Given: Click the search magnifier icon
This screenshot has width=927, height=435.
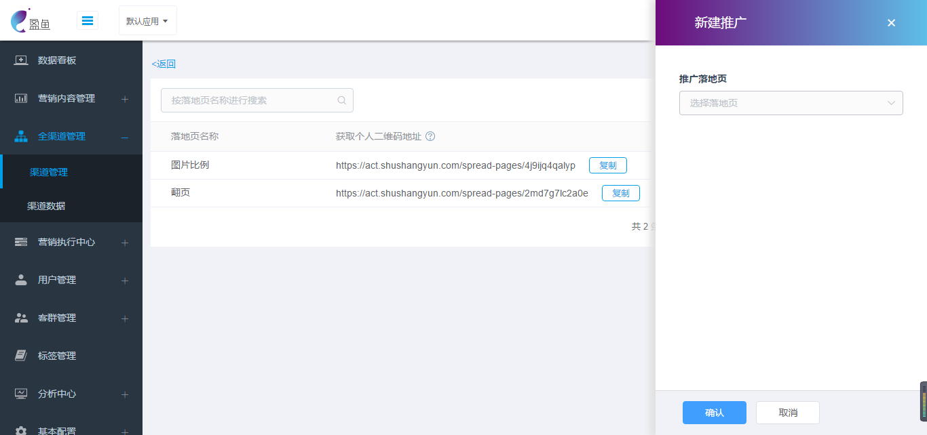Looking at the screenshot, I should click(342, 100).
